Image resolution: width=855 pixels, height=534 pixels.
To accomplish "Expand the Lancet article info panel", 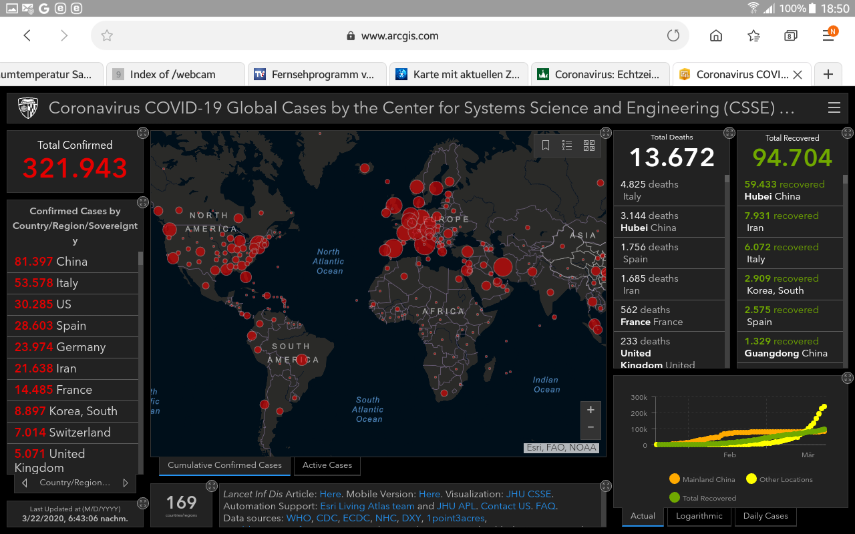I will pos(606,486).
